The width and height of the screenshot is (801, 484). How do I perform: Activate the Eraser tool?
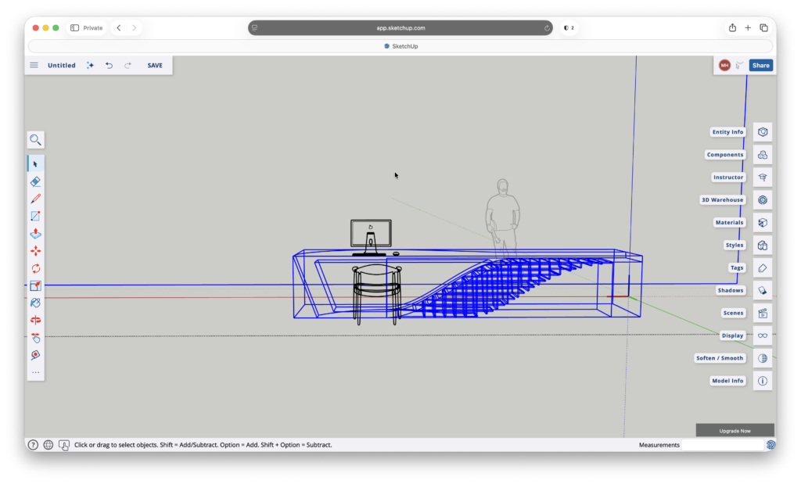pos(35,181)
